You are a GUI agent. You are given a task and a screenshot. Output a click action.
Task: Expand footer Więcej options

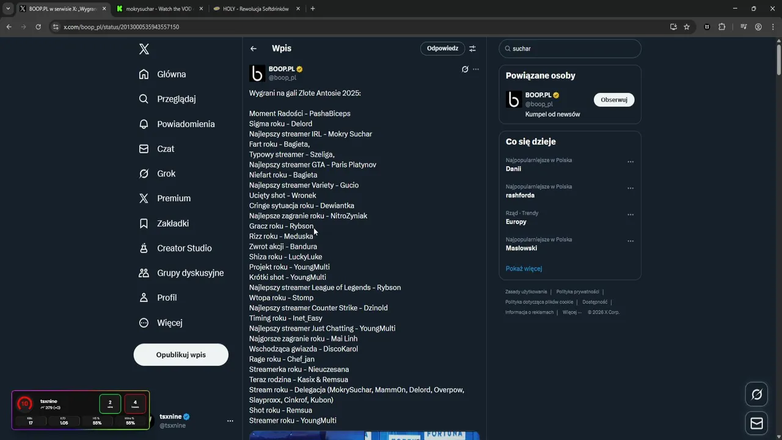tap(572, 312)
